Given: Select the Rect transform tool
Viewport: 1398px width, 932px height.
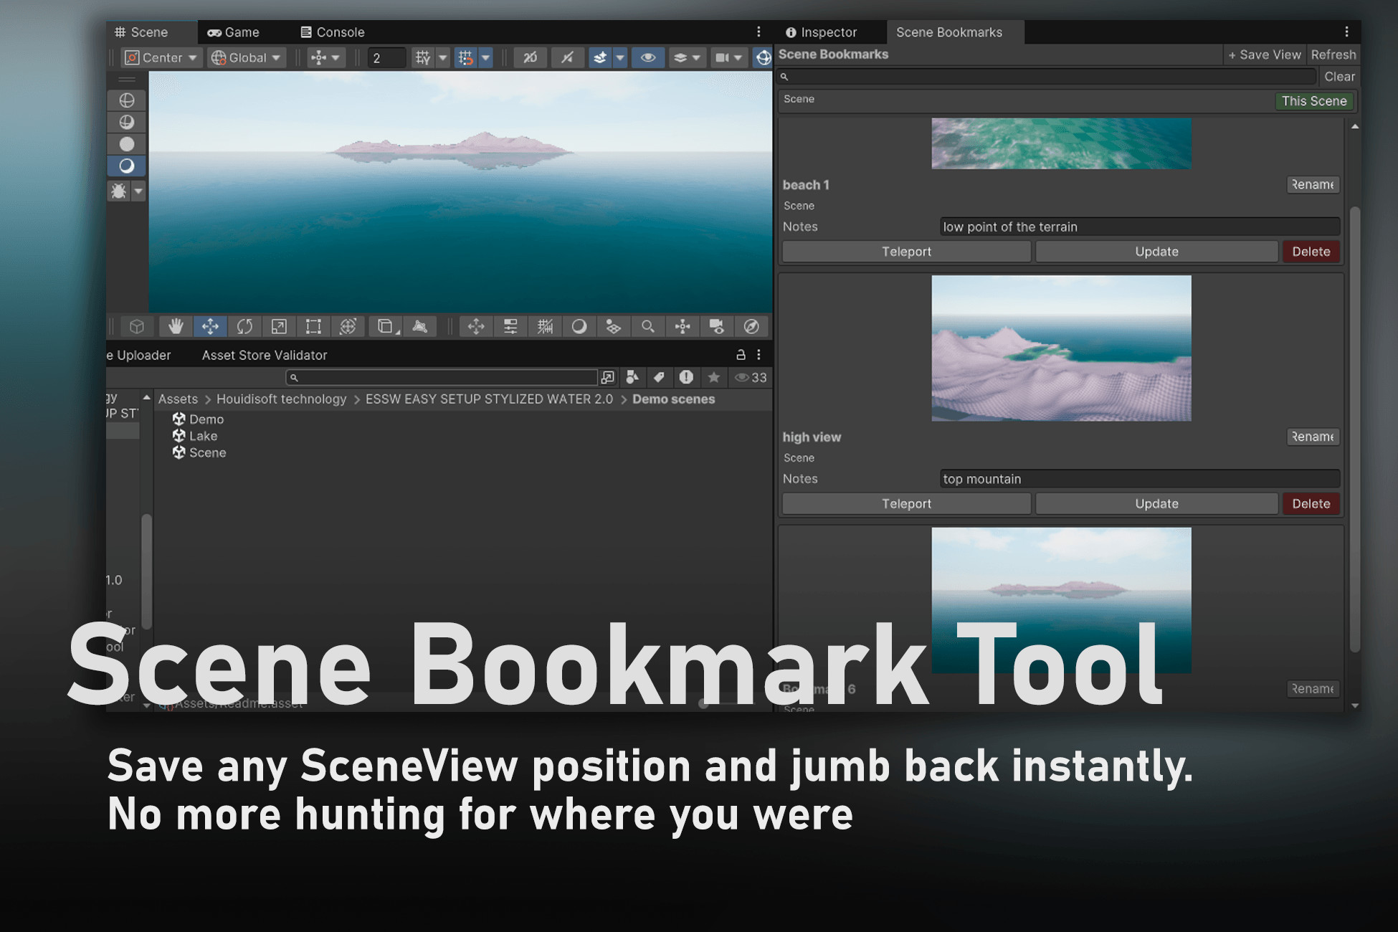Looking at the screenshot, I should pos(313,327).
